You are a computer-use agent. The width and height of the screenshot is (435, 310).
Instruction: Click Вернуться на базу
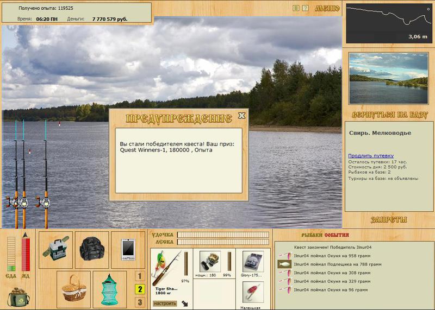point(389,115)
